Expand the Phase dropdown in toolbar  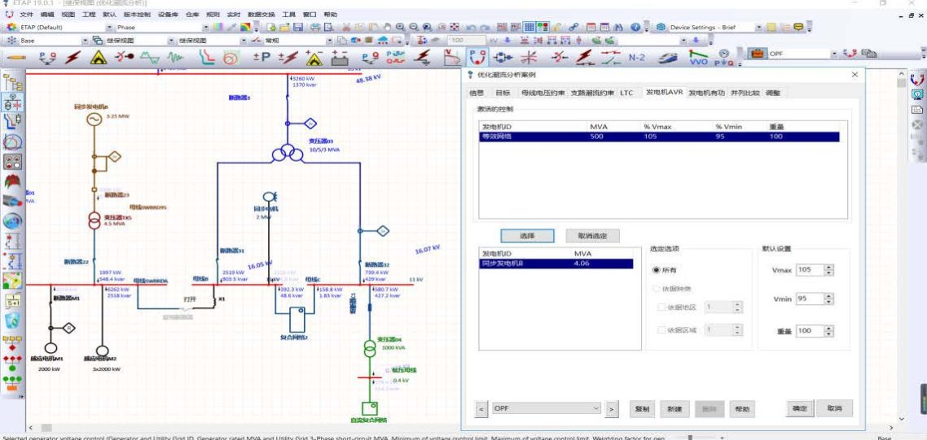[206, 27]
